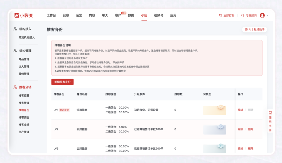Click the shopping cart 立即订购 icon
Viewport: 282px width, 163px height.
point(220,16)
